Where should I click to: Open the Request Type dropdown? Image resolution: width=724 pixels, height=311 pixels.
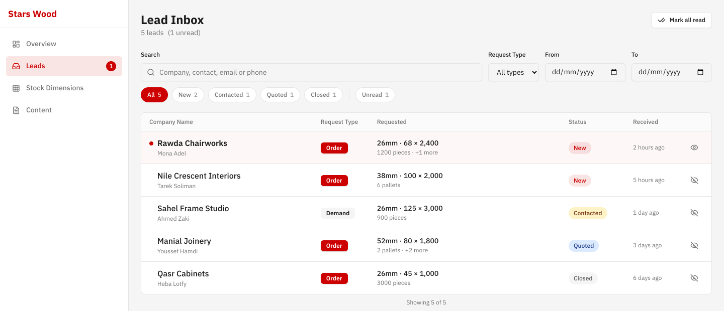click(513, 72)
